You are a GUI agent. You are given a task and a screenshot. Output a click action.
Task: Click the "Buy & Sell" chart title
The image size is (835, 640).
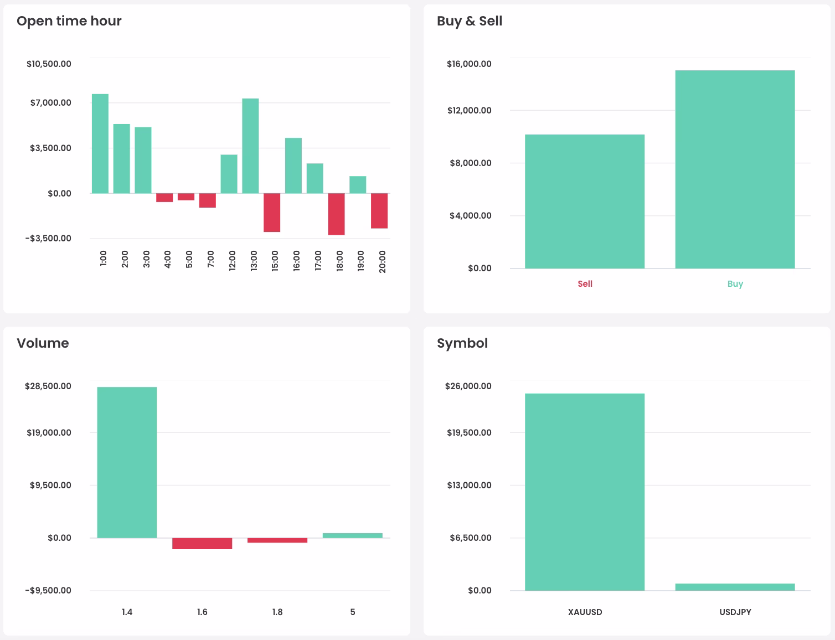(470, 21)
